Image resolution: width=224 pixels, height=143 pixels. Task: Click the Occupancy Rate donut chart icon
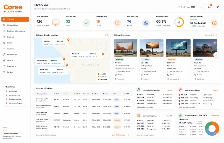click(179, 22)
